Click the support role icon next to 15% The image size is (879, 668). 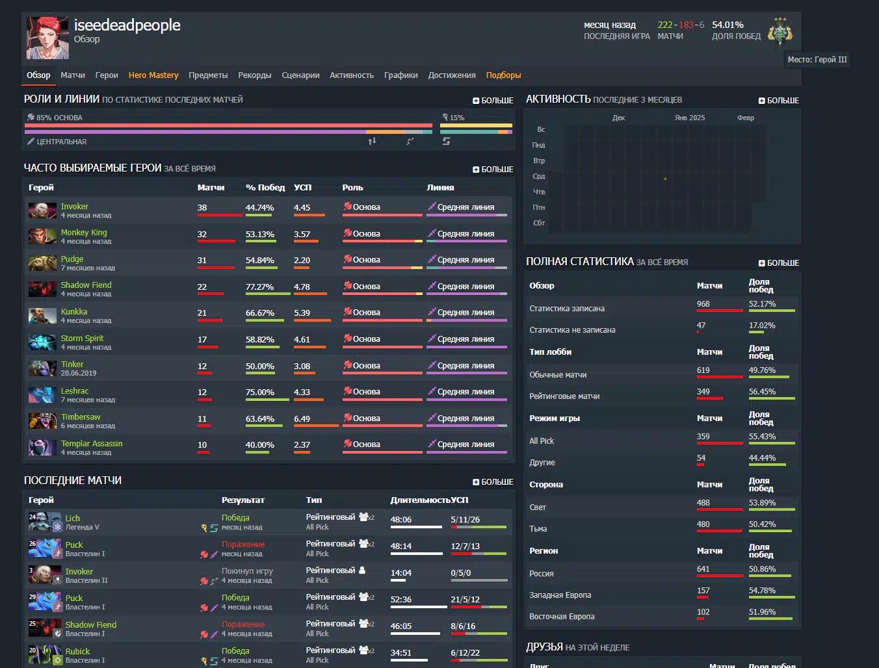pyautogui.click(x=445, y=118)
